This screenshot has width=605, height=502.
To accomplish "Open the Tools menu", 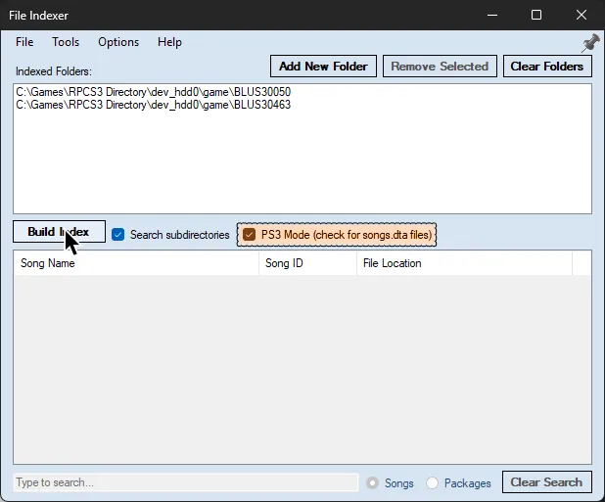I will (66, 42).
